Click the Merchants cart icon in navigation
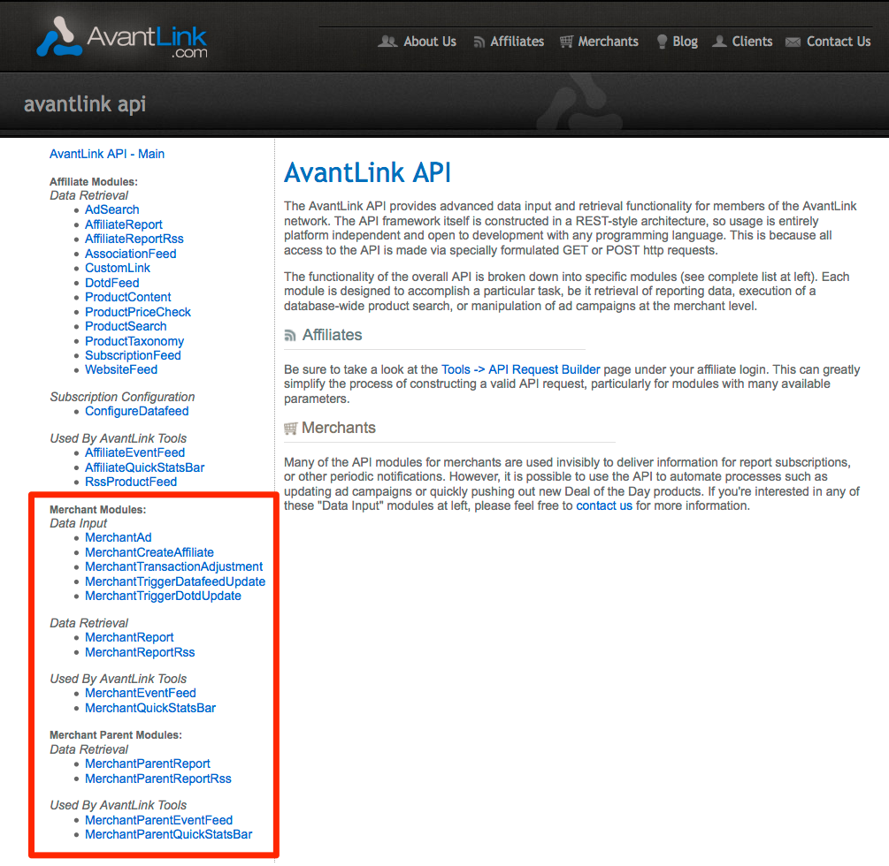 pyautogui.click(x=566, y=42)
